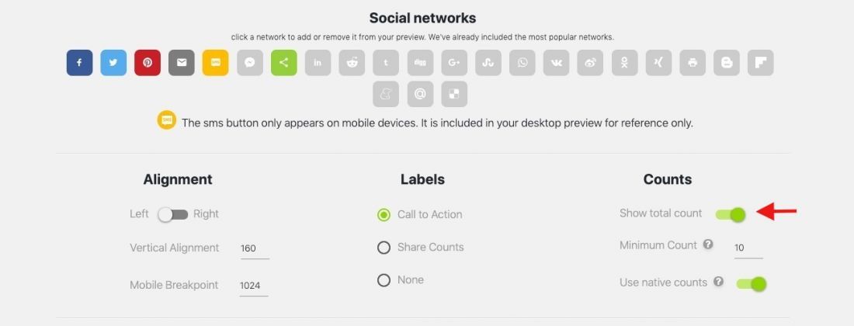Remove the Facebook network button
The height and width of the screenshot is (326, 854).
pyautogui.click(x=79, y=63)
